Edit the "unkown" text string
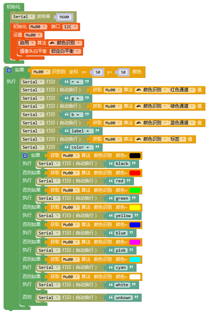Viewport: 209px width, 314px height. pyautogui.click(x=123, y=298)
